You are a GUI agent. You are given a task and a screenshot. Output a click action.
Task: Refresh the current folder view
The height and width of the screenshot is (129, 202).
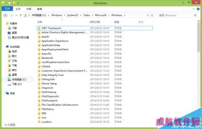pos(152,15)
